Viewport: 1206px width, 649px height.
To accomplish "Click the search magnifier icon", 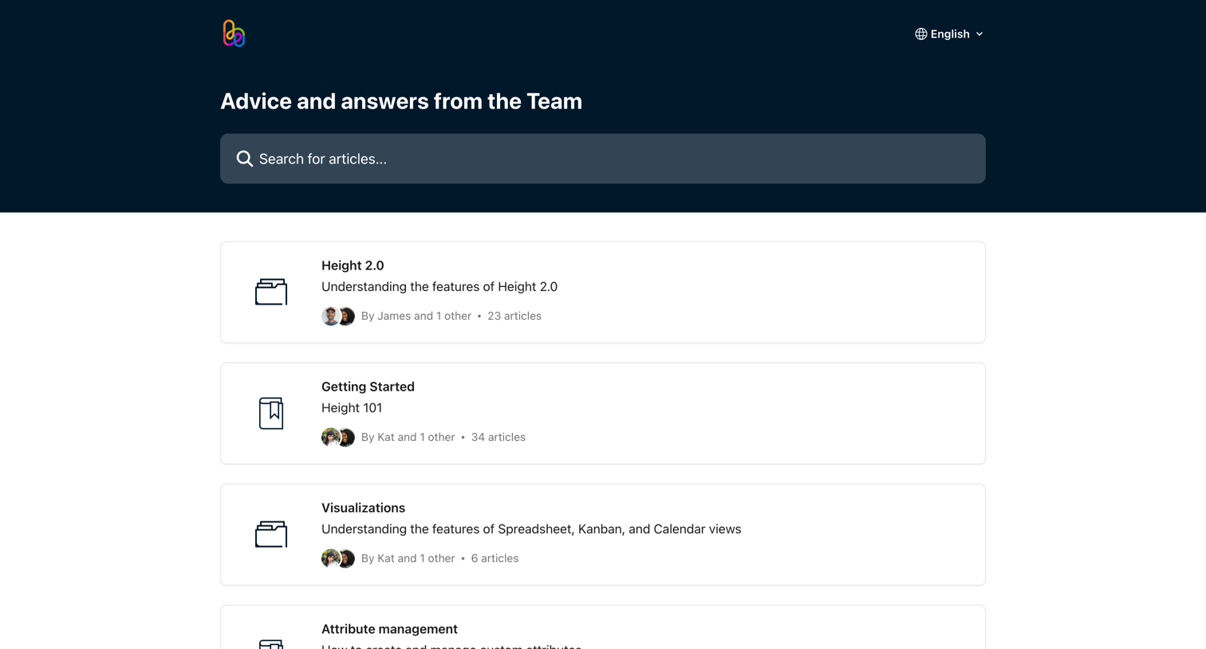I will tap(244, 159).
